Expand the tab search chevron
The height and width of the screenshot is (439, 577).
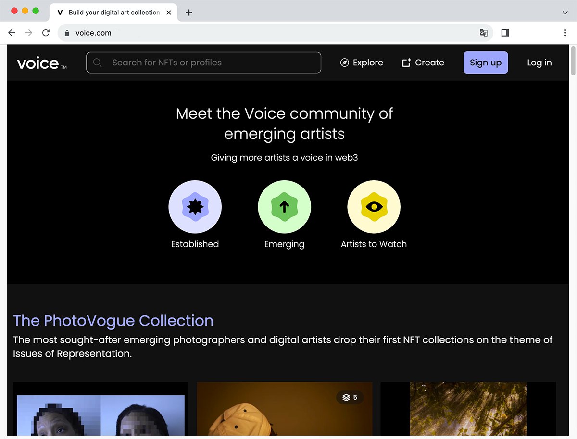point(565,13)
